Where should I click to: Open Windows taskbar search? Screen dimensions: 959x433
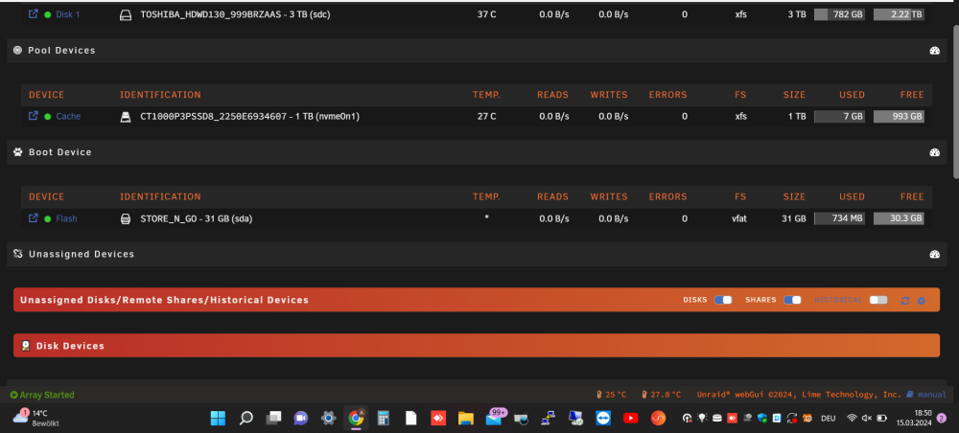tap(246, 419)
